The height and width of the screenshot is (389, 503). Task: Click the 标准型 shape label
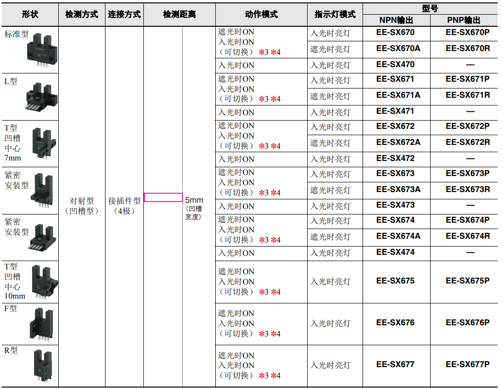click(x=17, y=34)
